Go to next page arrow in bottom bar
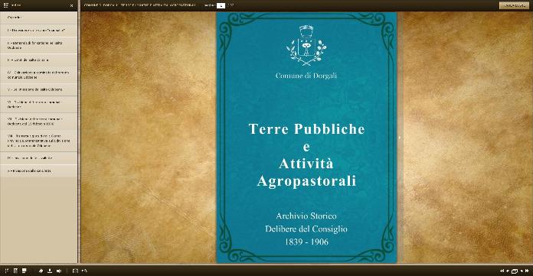 click(x=522, y=271)
